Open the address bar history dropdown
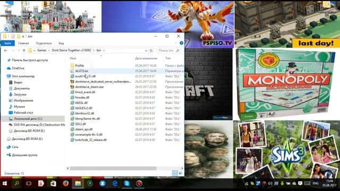This screenshot has height=191, width=340. (x=146, y=50)
